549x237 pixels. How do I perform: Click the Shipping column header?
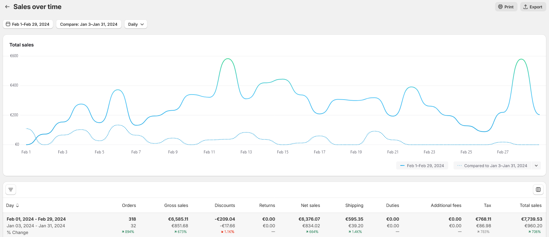tap(354, 206)
